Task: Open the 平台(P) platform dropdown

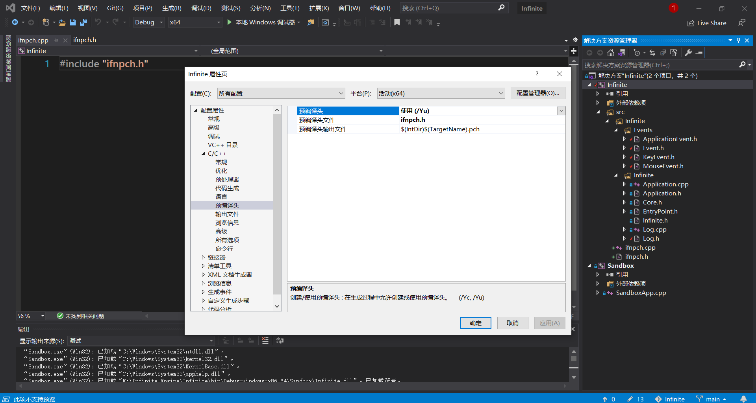Action: (441, 94)
